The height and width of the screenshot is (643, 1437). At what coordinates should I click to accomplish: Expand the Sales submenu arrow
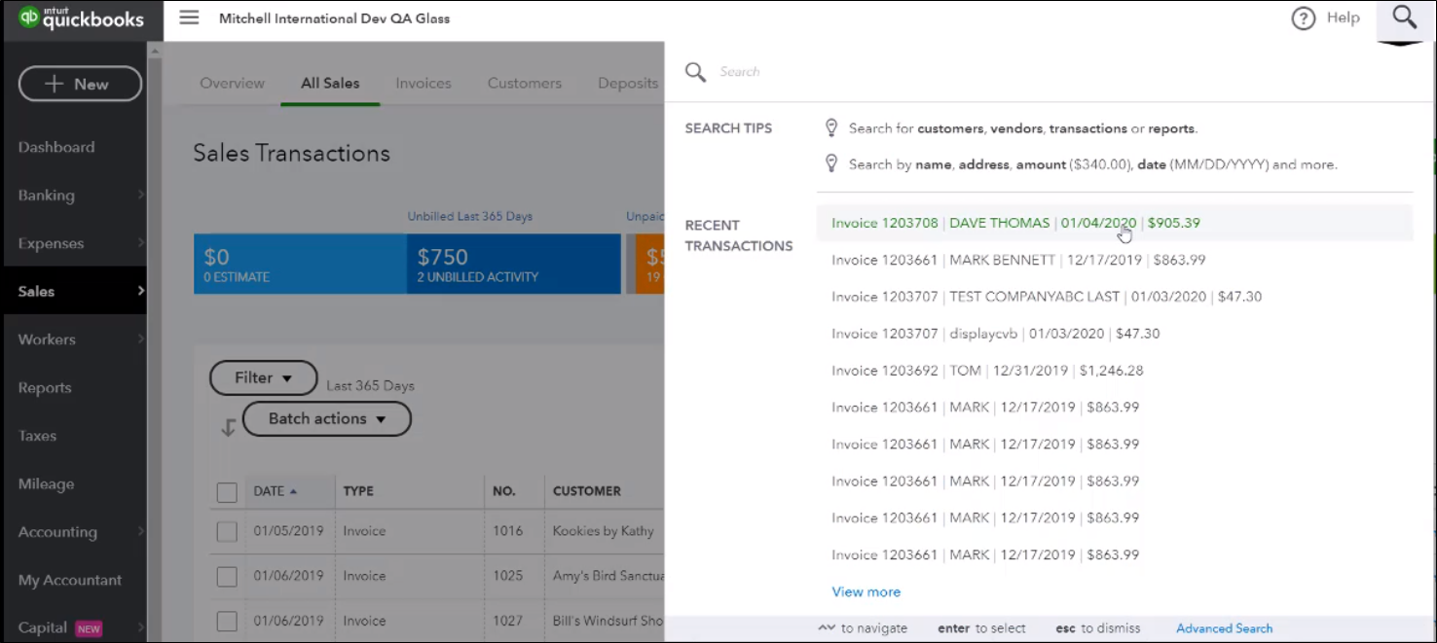140,291
